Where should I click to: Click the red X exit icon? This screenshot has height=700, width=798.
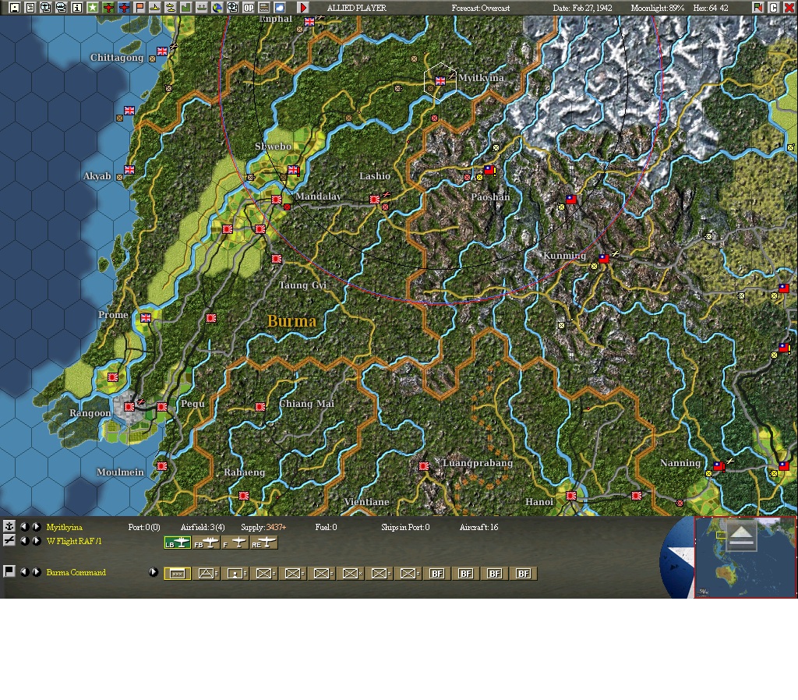(789, 7)
